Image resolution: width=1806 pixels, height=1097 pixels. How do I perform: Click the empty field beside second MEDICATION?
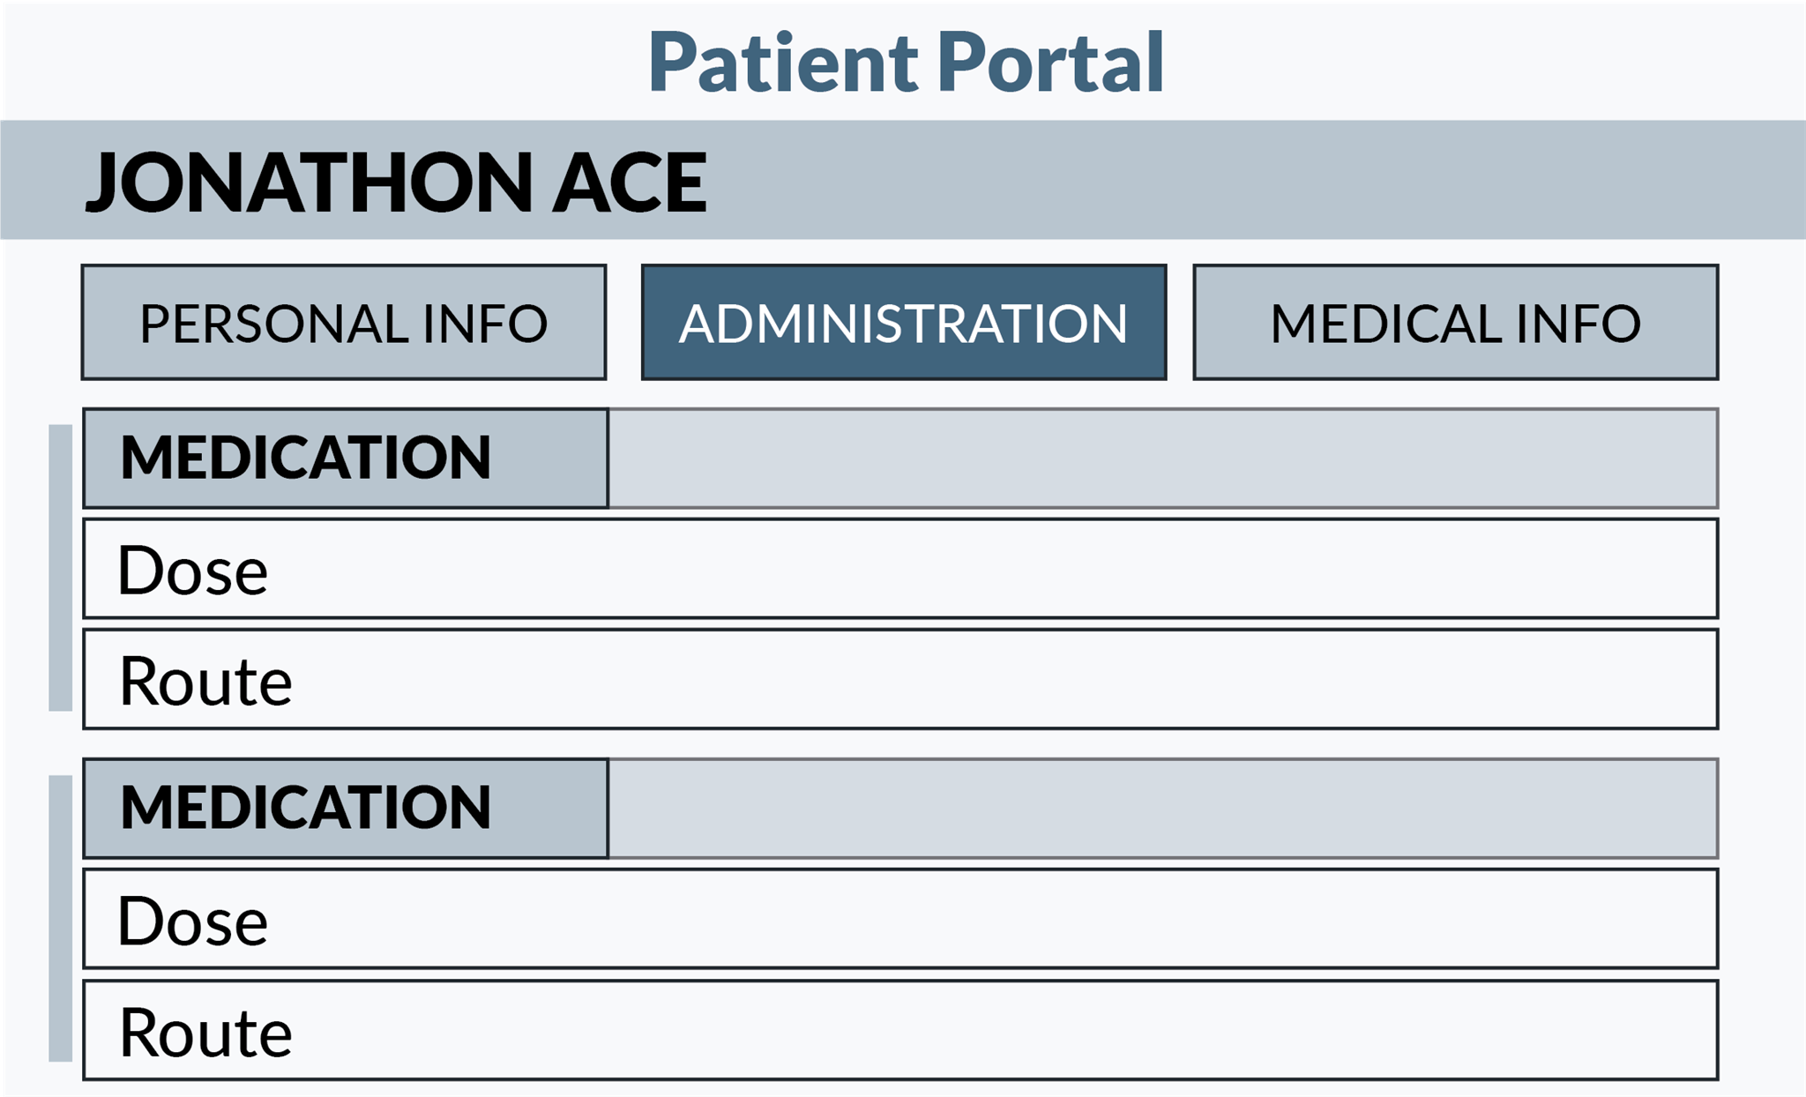point(1162,808)
